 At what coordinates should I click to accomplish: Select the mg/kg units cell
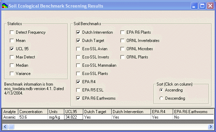56,117
